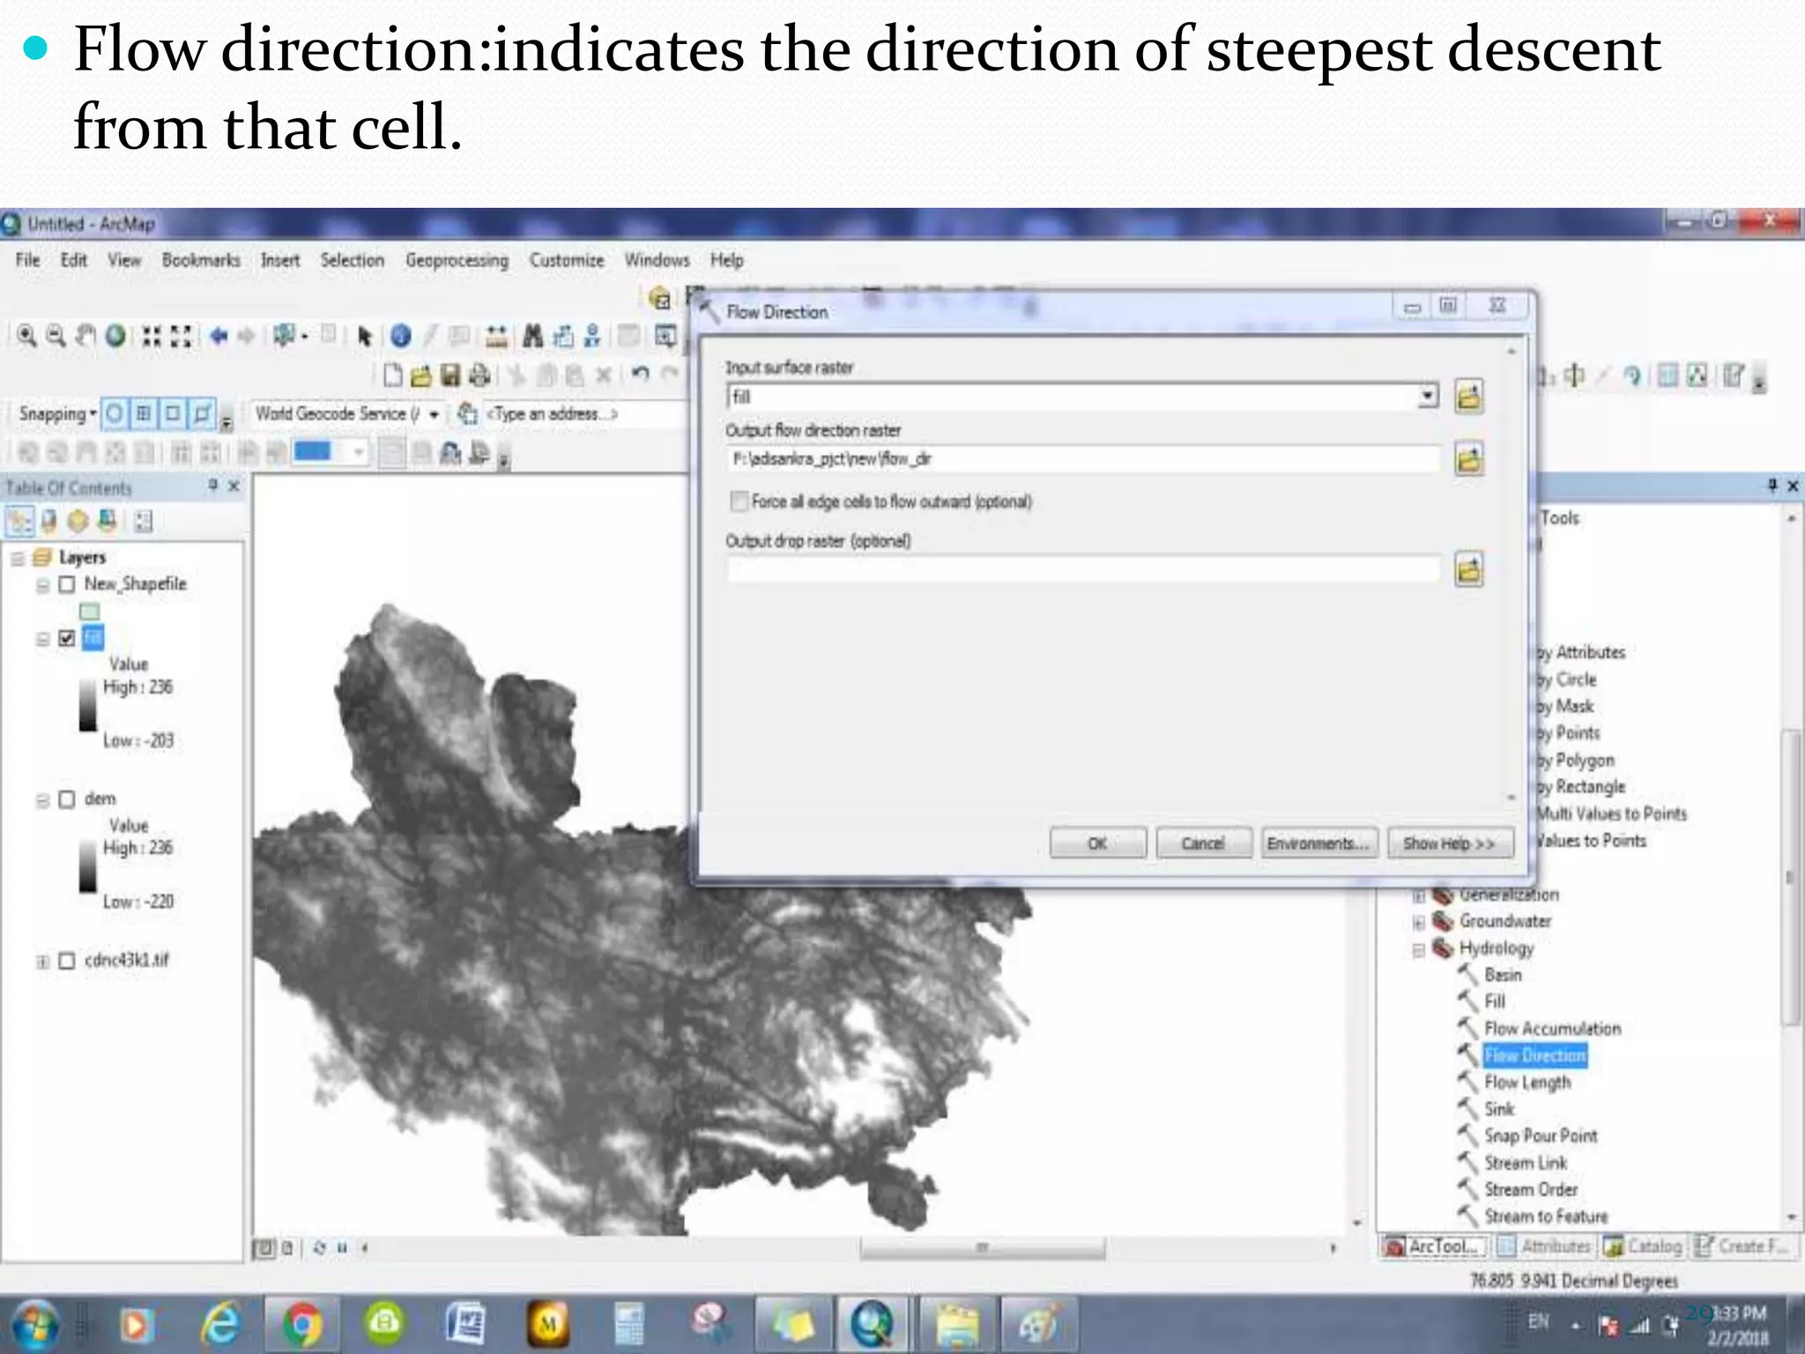Open the Sink tool
The height and width of the screenshot is (1354, 1805).
point(1499,1109)
